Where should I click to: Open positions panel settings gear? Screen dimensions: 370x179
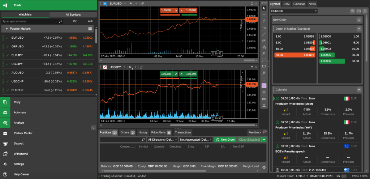tap(264, 167)
